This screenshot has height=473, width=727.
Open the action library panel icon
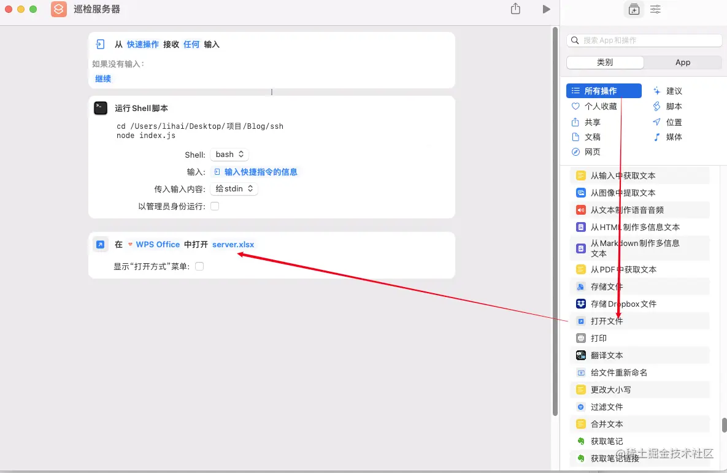click(x=634, y=9)
